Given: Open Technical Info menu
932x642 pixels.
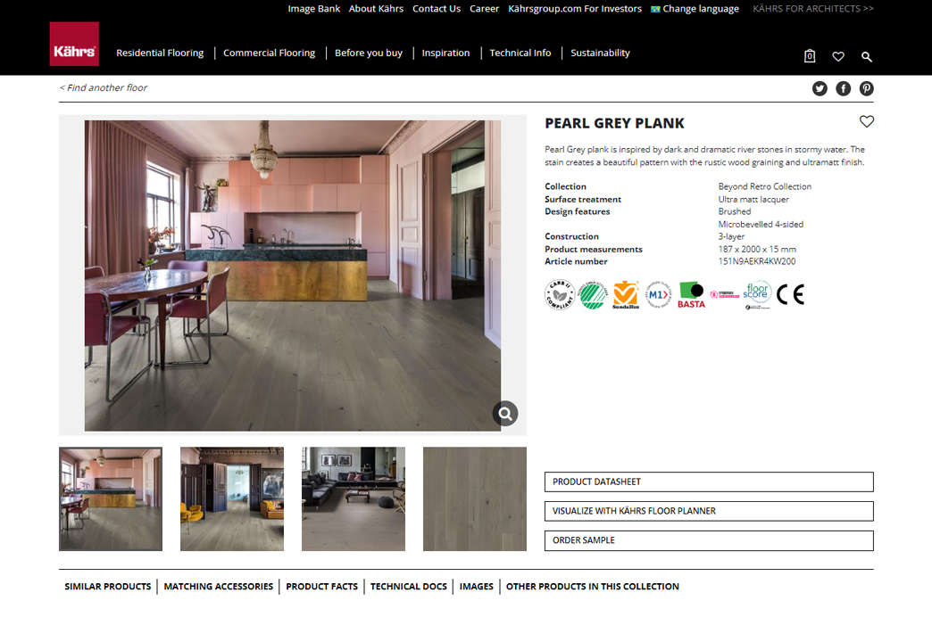Looking at the screenshot, I should point(520,53).
